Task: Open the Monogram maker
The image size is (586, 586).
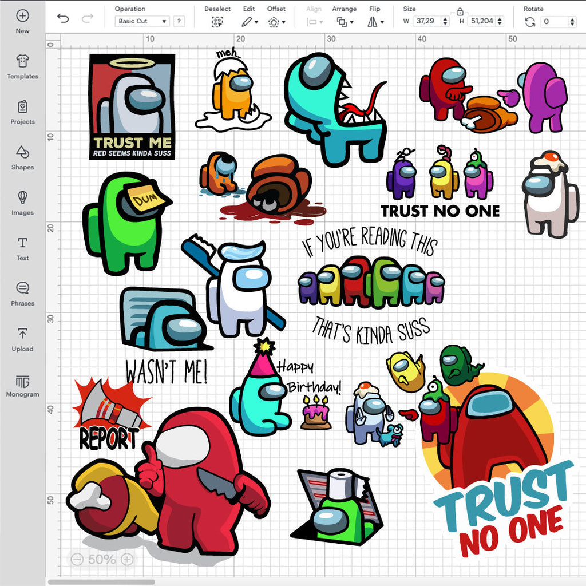Action: tap(22, 382)
